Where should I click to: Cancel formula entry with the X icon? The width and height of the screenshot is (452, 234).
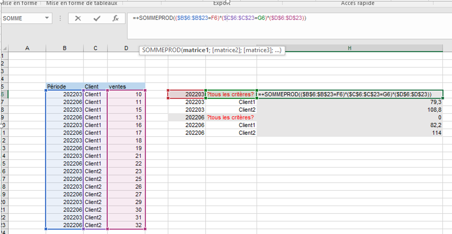[78, 19]
